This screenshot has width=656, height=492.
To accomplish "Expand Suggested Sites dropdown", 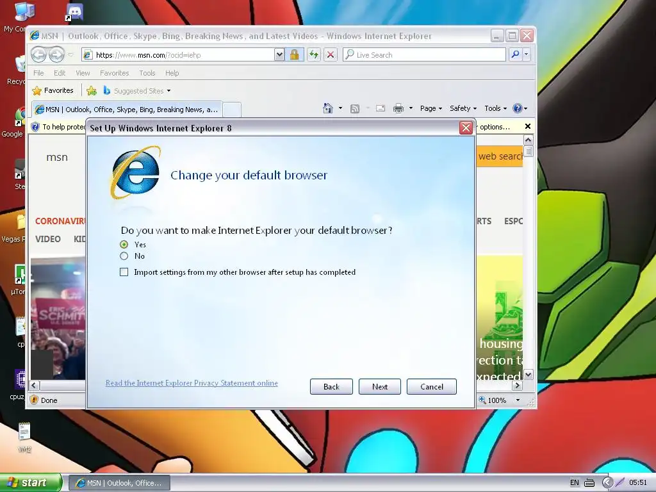I will tap(168, 91).
